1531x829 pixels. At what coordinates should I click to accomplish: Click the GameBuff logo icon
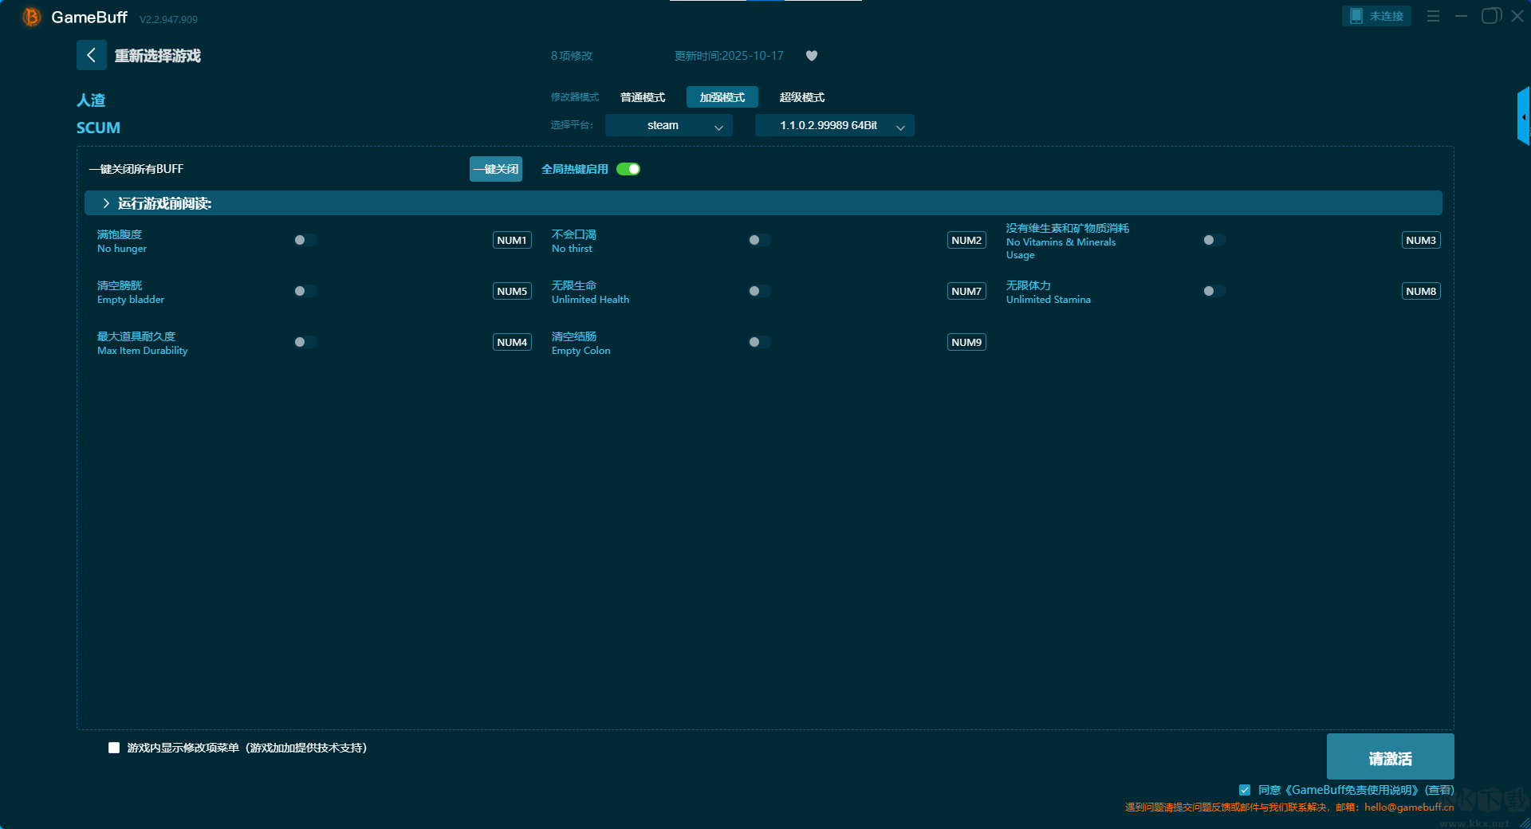(x=31, y=17)
